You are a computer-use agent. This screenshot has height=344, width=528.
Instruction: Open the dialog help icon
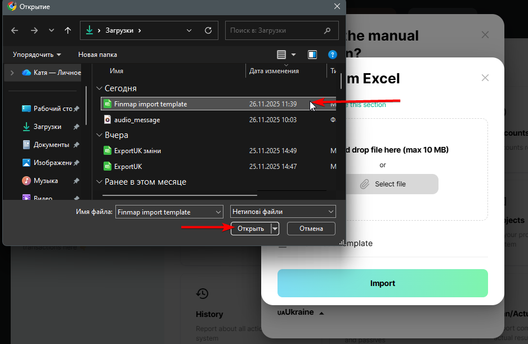pos(332,55)
